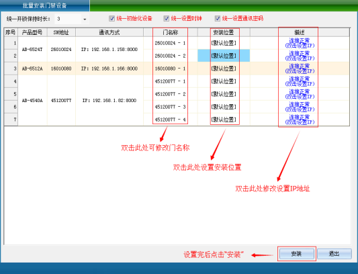
Task: Click highlighted 默认位置 cell in row 2
Action: 224,56
